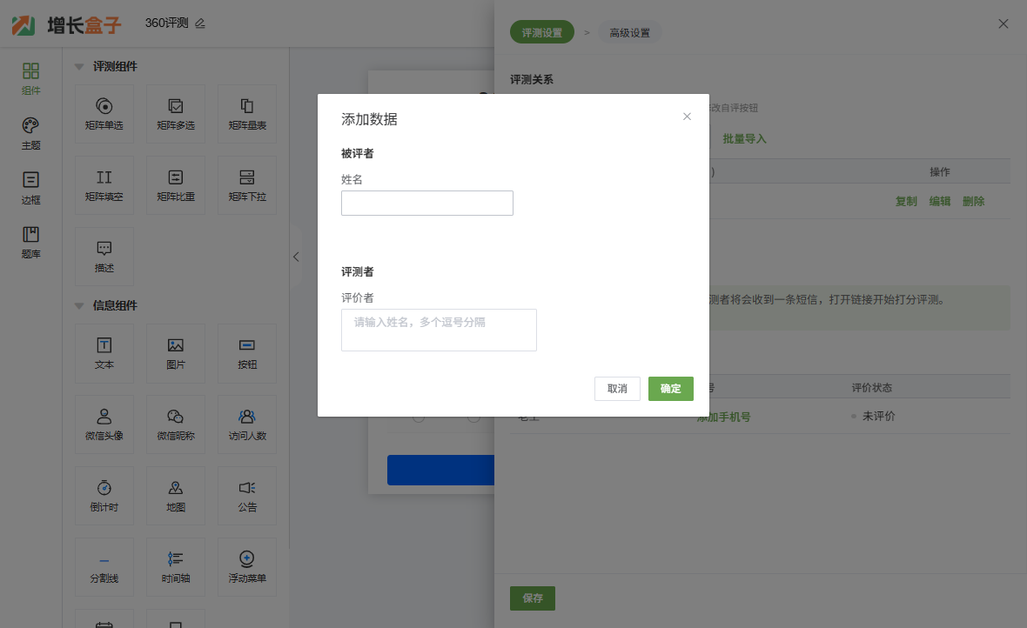Image resolution: width=1027 pixels, height=628 pixels.
Task: Add a 矩阵量表 component
Action: pyautogui.click(x=247, y=114)
